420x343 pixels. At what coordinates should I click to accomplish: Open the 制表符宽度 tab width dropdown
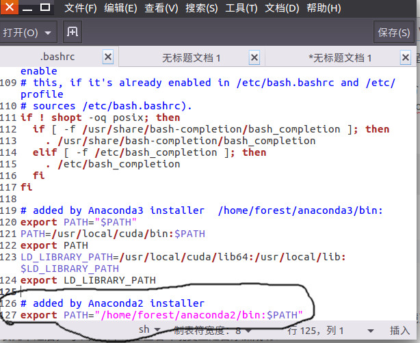coord(212,331)
